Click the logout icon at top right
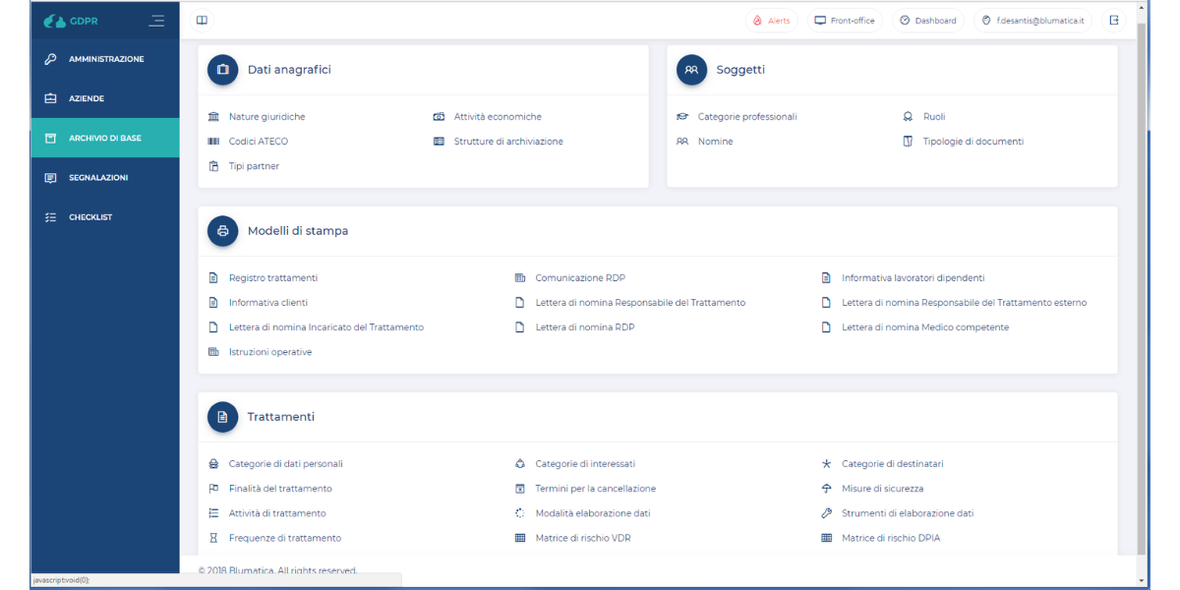The image size is (1180, 590). pyautogui.click(x=1113, y=21)
